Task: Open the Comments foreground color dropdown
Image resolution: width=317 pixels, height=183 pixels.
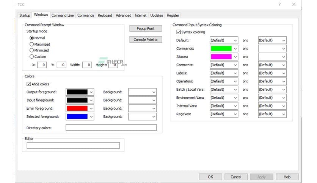Action: (224, 65)
